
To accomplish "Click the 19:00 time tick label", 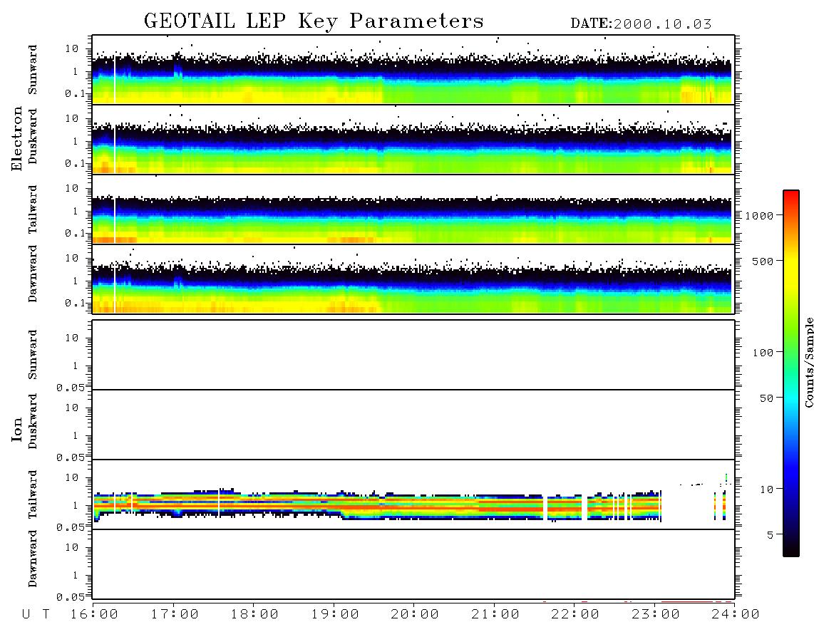I will [x=335, y=615].
